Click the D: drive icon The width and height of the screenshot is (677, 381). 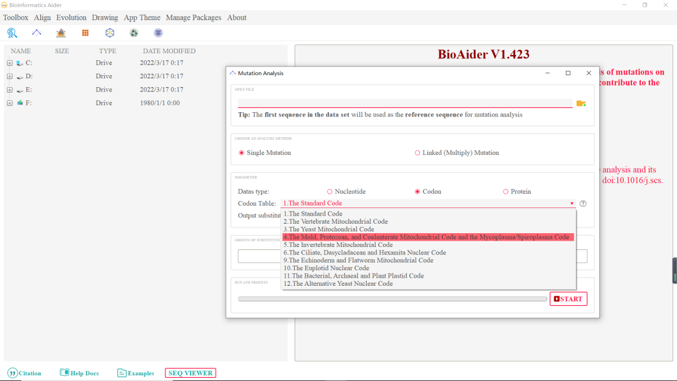point(20,76)
